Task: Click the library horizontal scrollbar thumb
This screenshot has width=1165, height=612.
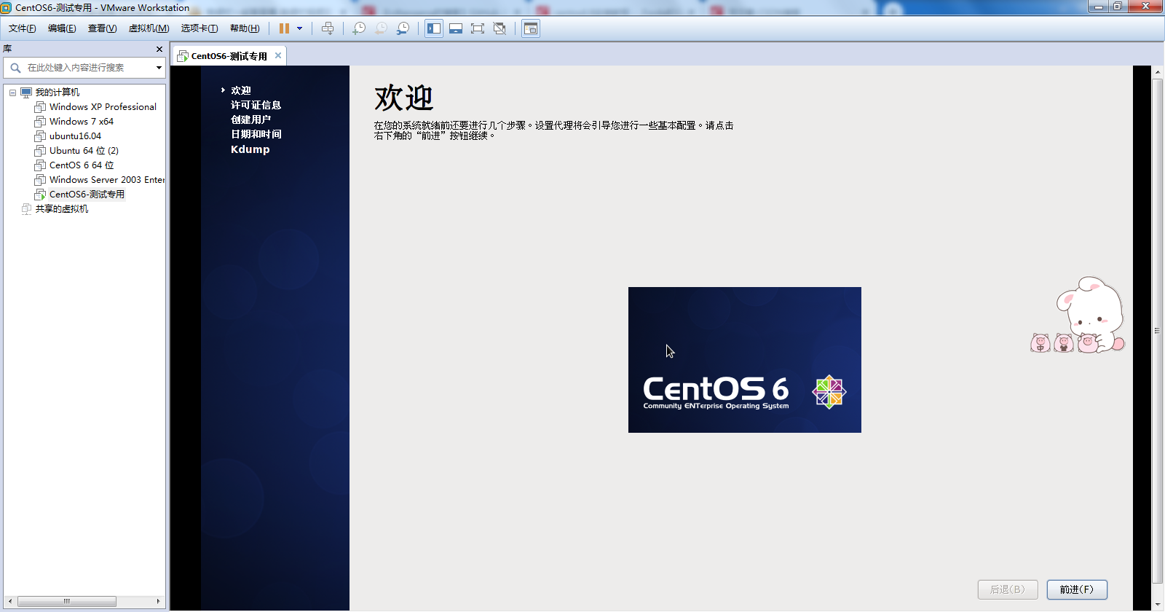Action: [66, 602]
